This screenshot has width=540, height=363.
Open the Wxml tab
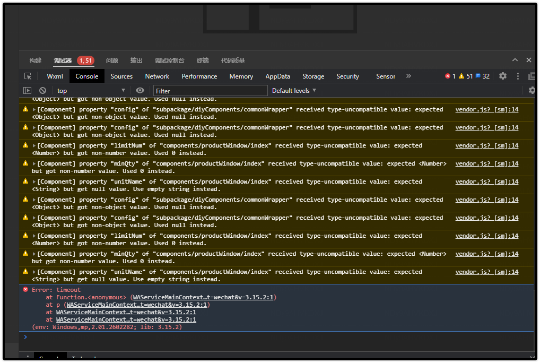tap(55, 76)
